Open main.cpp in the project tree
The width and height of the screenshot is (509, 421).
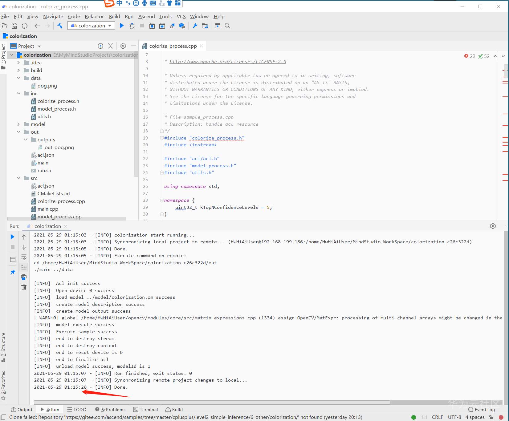48,209
